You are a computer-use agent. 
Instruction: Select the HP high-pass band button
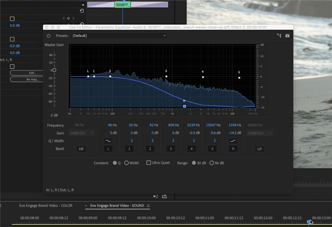(x=81, y=149)
